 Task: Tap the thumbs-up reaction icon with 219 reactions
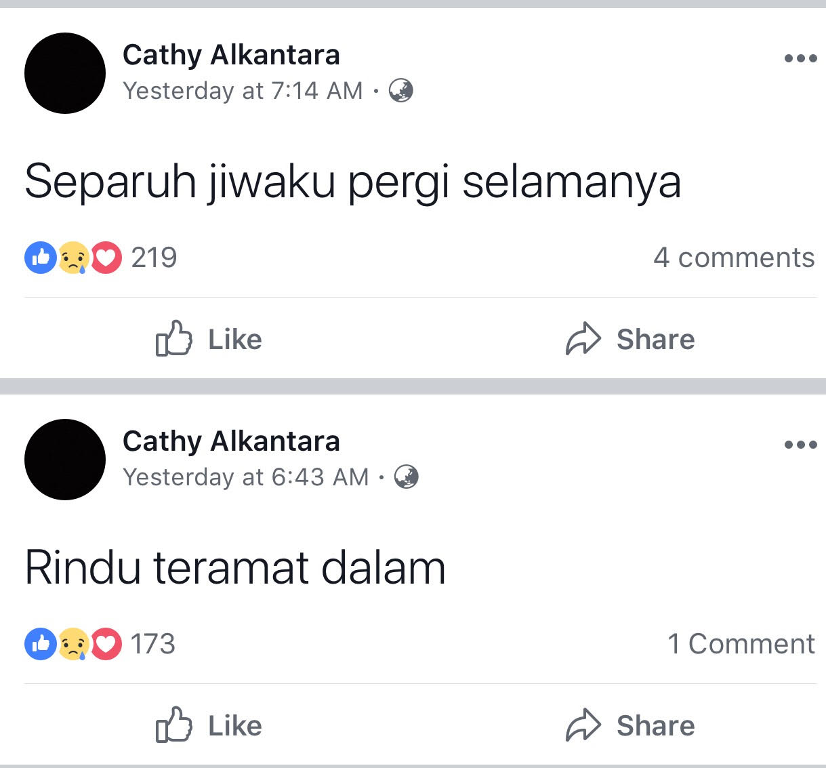coord(41,258)
